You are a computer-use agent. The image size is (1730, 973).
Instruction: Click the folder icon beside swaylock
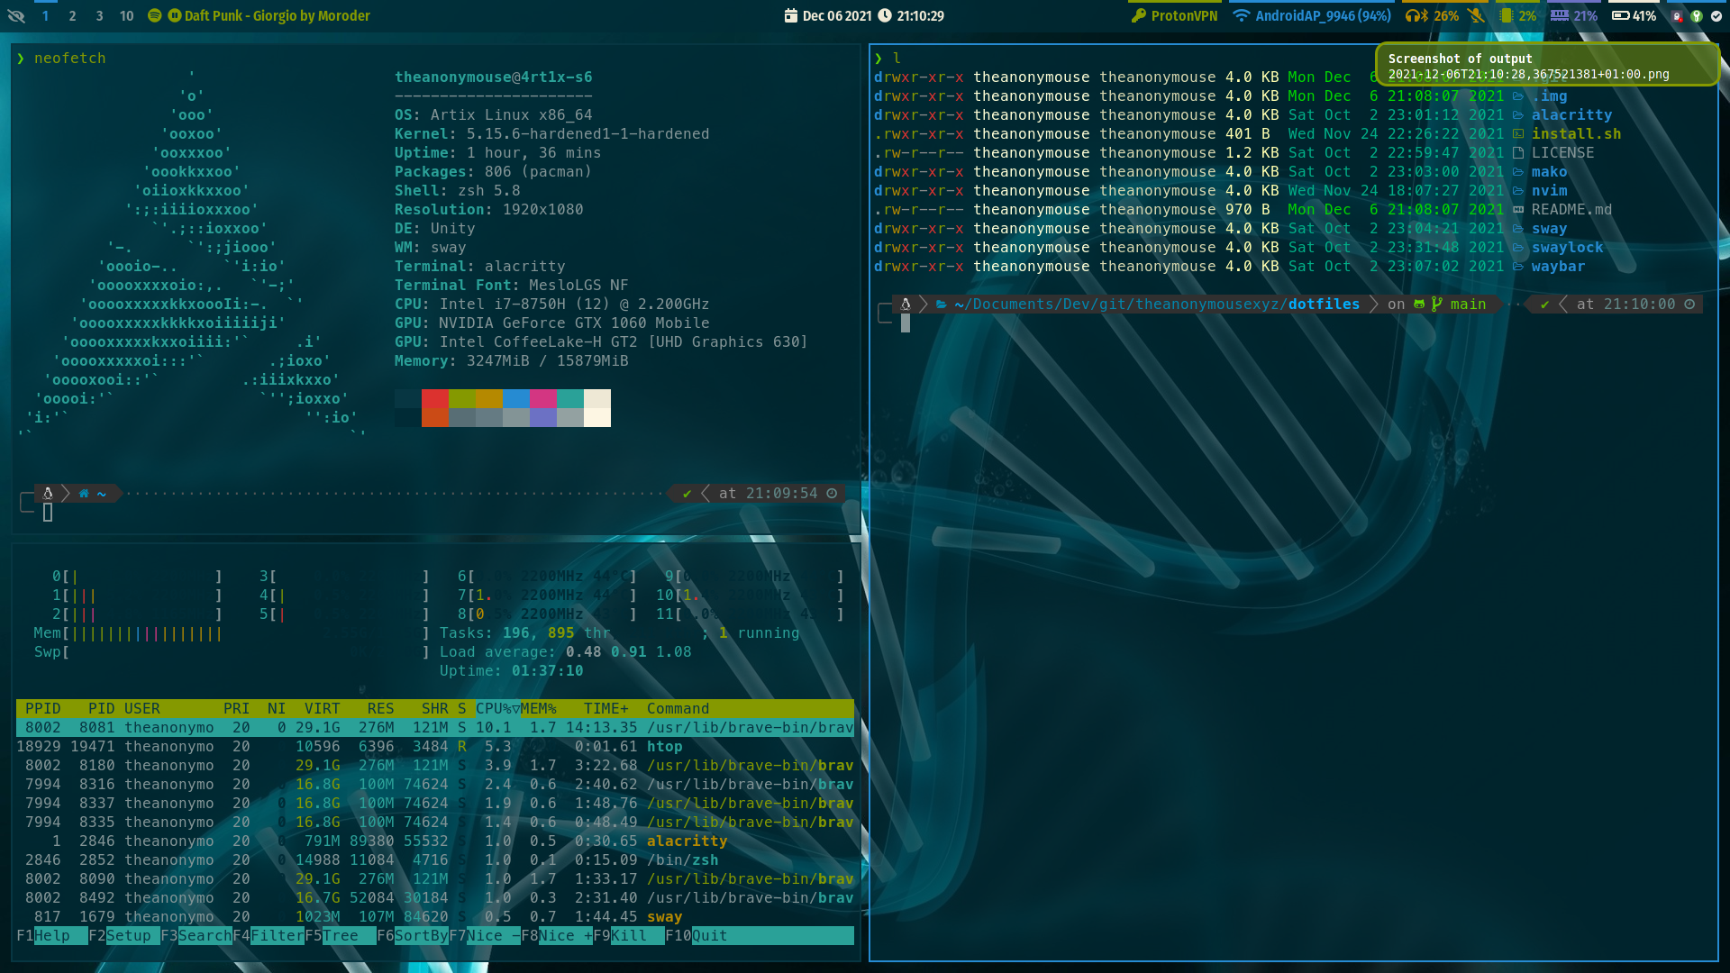click(1518, 248)
